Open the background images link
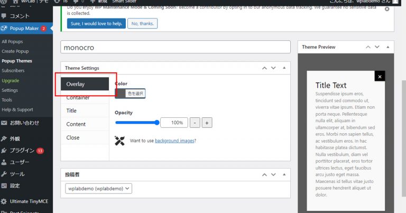Screen dimensions: 406x213 point(174,141)
